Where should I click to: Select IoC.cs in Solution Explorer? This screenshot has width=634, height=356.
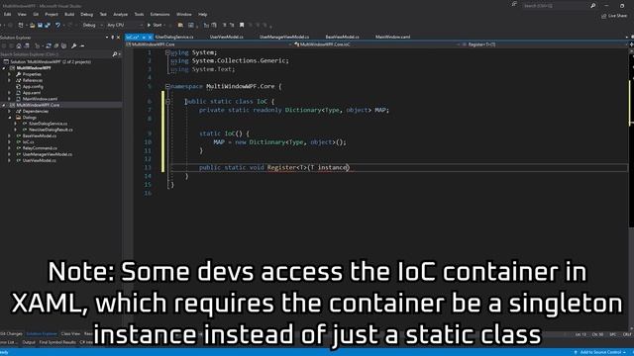click(25, 142)
